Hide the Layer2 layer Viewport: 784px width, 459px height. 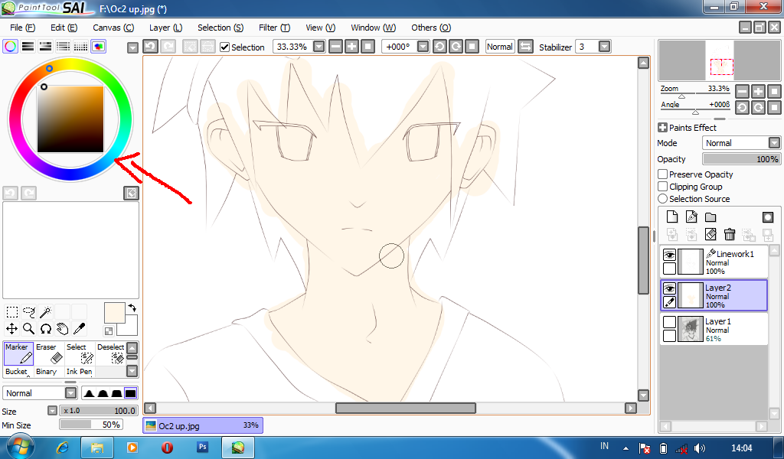click(669, 288)
